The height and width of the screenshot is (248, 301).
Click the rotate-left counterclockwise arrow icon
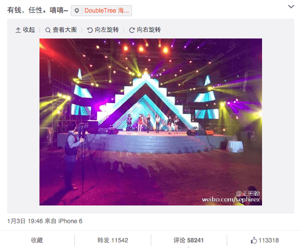[x=90, y=30]
